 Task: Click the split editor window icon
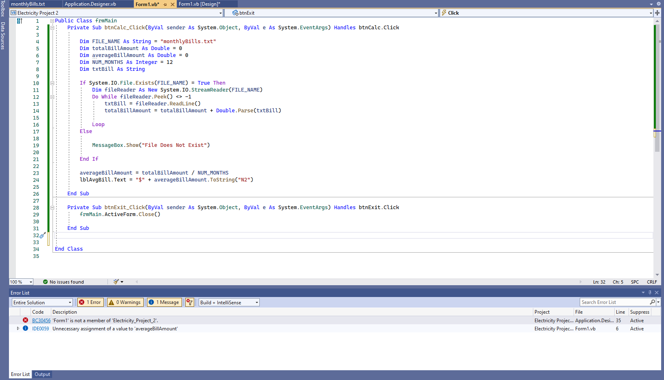click(657, 13)
